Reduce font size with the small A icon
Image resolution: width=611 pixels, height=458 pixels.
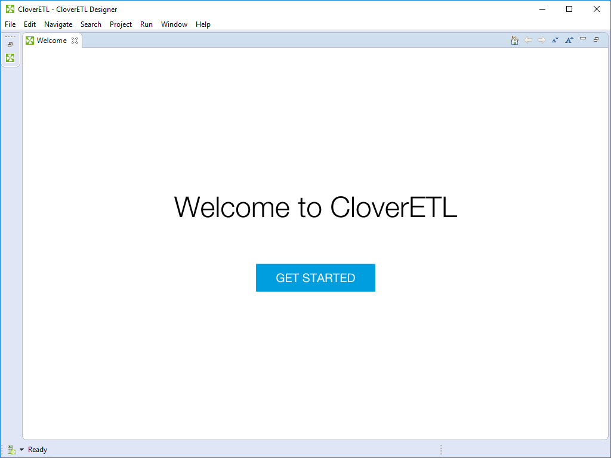click(x=556, y=40)
